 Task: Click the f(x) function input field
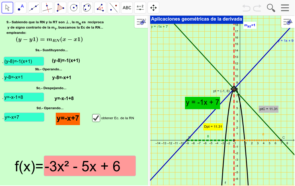pyautogui.click(x=90, y=166)
